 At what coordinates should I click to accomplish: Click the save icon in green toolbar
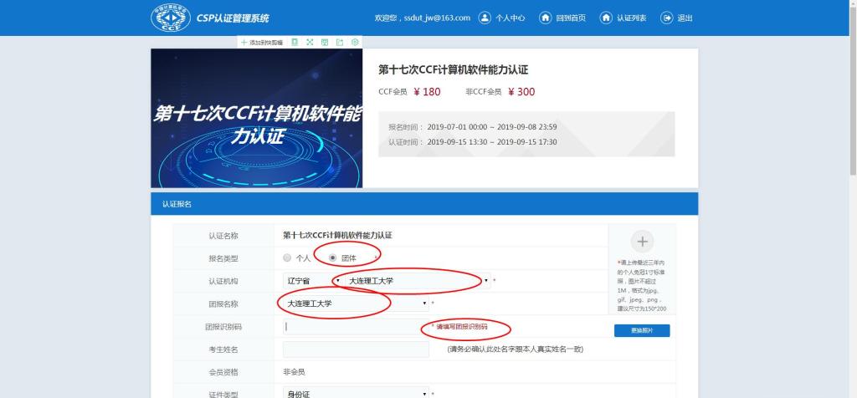325,42
